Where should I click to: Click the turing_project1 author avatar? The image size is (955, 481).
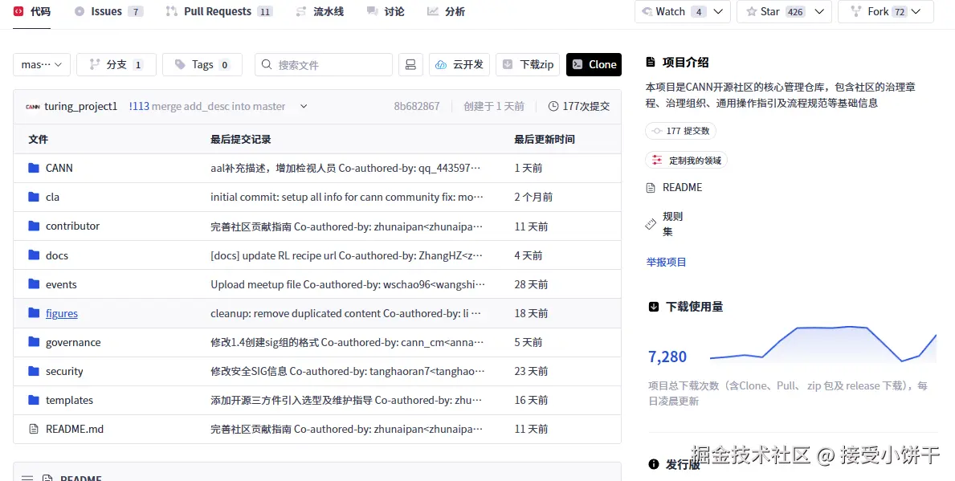[32, 107]
